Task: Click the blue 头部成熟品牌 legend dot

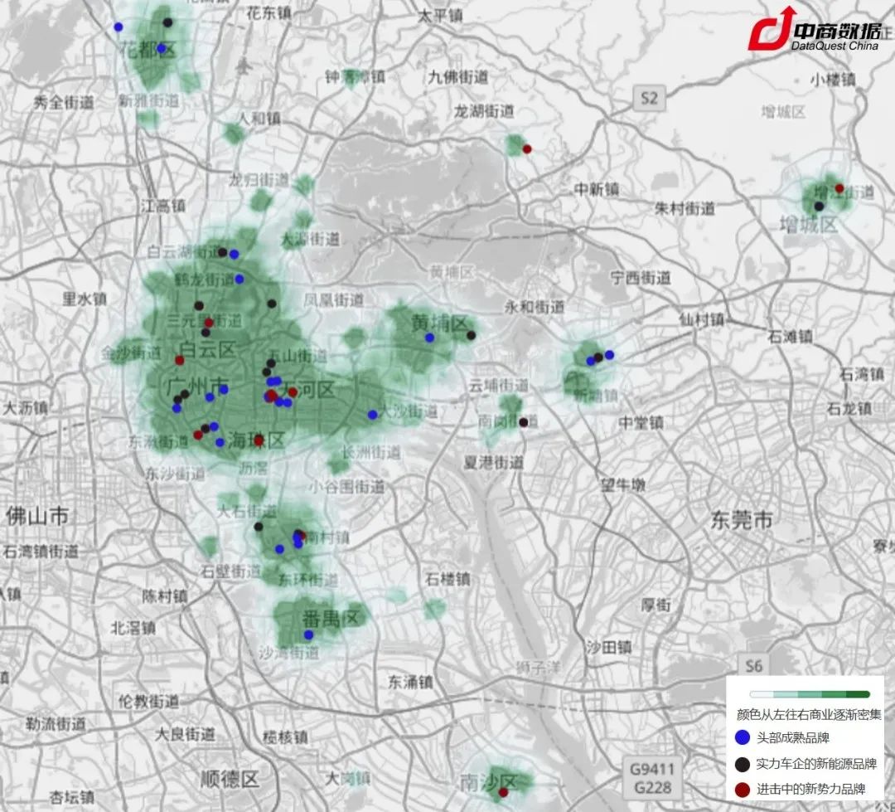Action: click(743, 737)
